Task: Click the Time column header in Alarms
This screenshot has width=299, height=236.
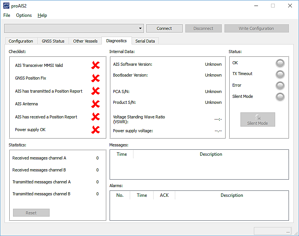Action: (142, 195)
